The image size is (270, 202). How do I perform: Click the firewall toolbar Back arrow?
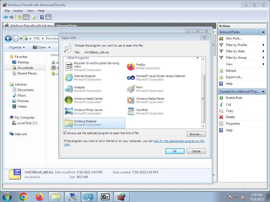(x=6, y=17)
